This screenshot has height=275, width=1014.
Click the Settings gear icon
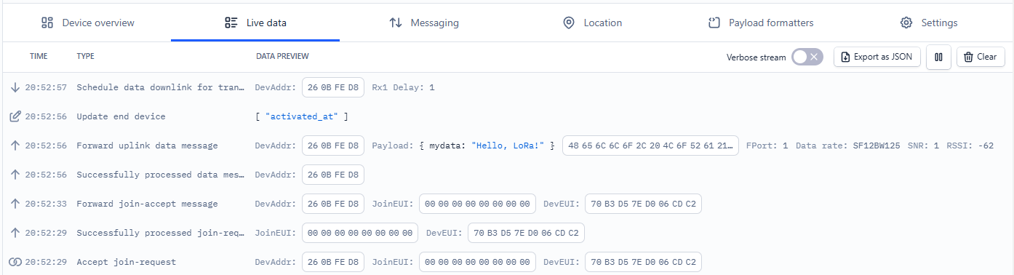click(906, 23)
